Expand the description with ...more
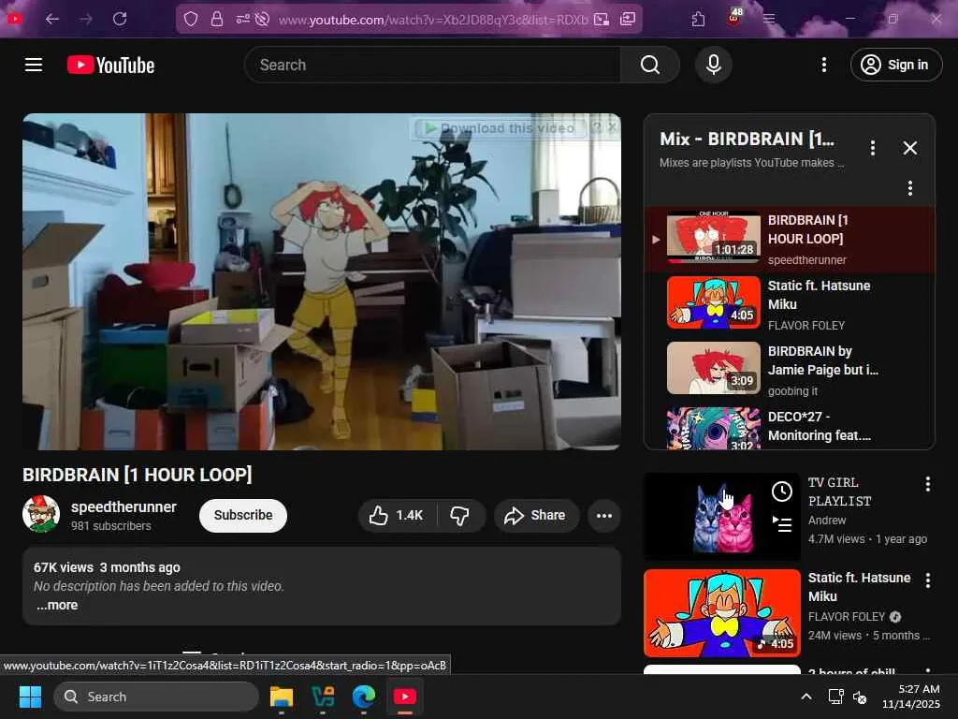 click(x=57, y=605)
